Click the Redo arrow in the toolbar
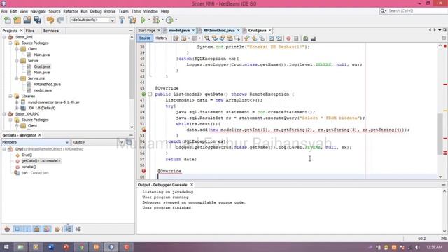Screen dimensions: 448x252 point(60,20)
